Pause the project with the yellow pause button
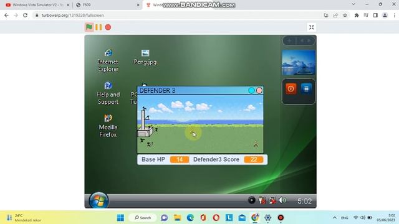The image size is (399, 224). pos(99,27)
